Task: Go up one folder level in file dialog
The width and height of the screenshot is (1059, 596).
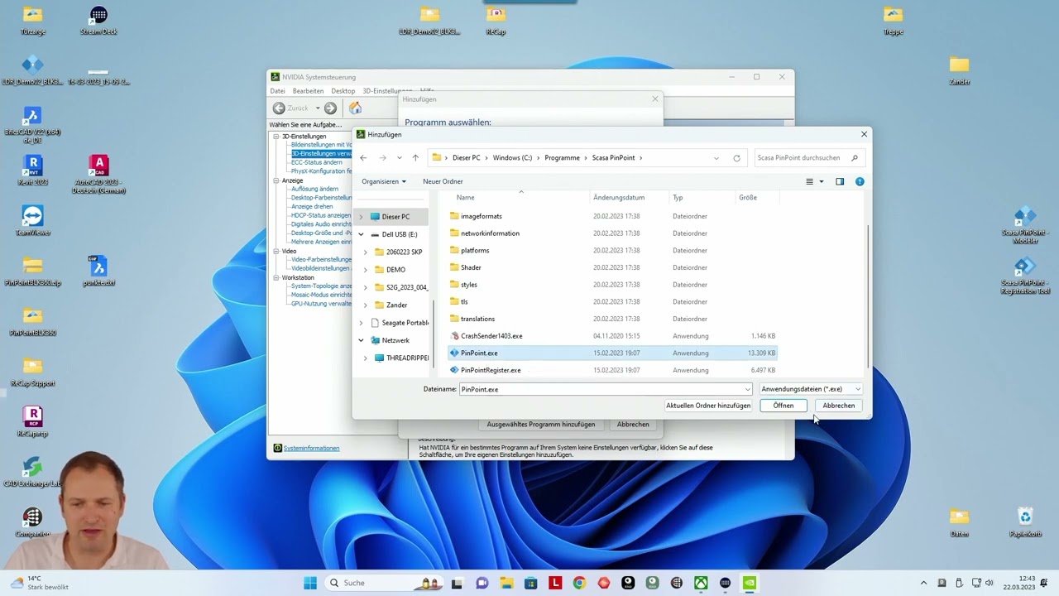Action: coord(415,158)
